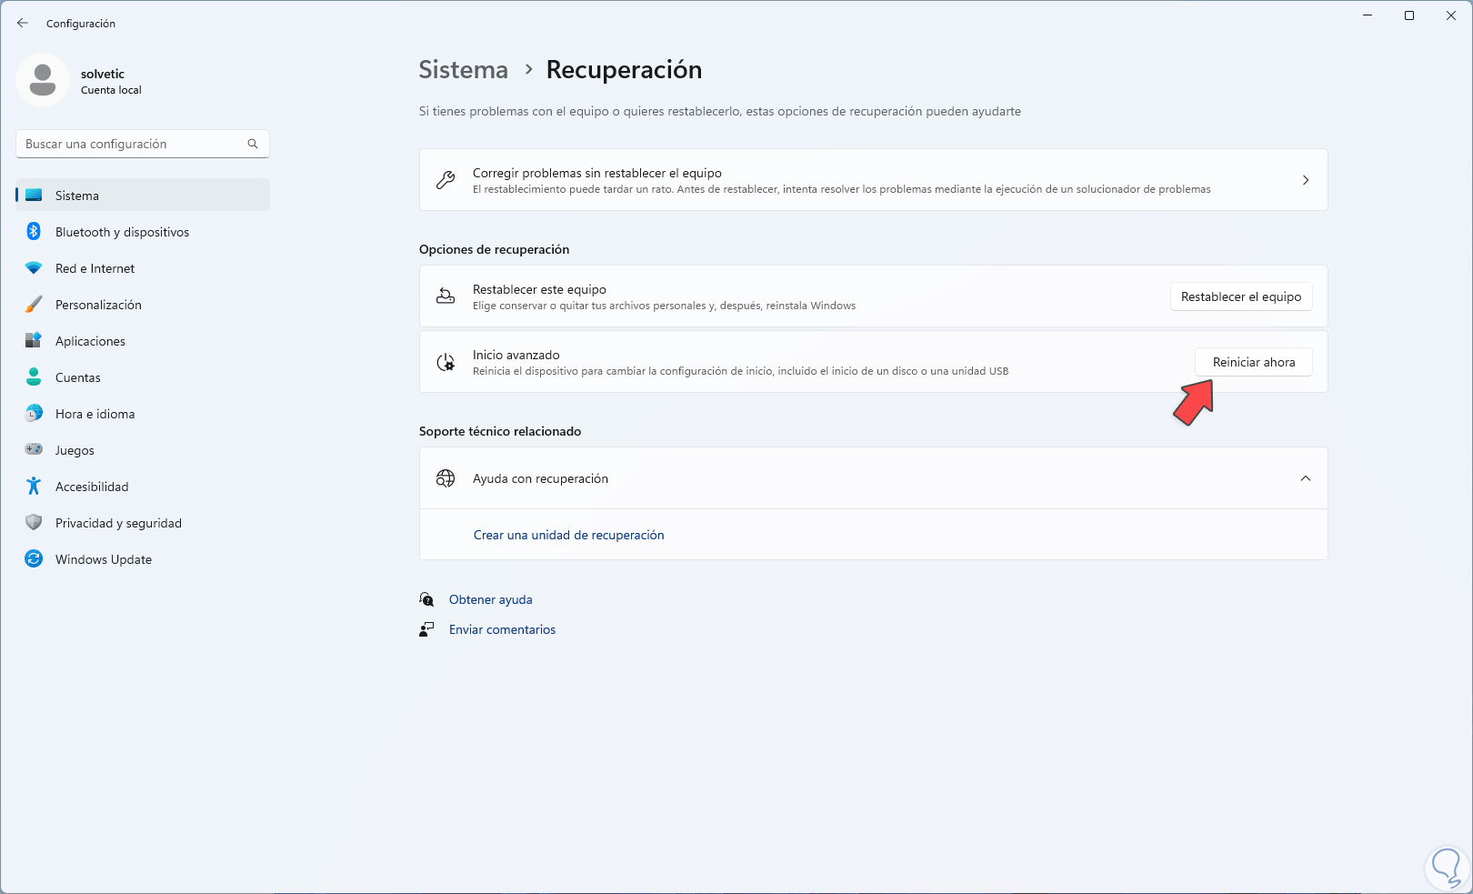Click the Obtener ayuda link

click(490, 599)
